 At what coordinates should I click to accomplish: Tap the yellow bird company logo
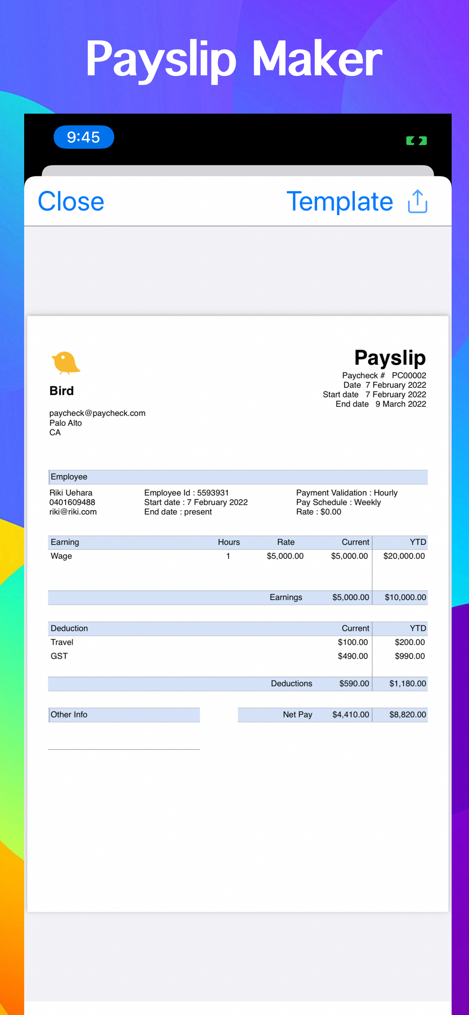[65, 362]
